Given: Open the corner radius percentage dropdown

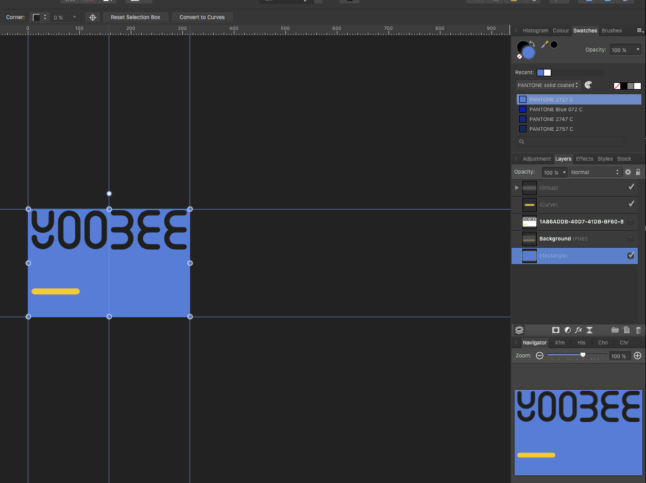Looking at the screenshot, I should click(x=65, y=18).
